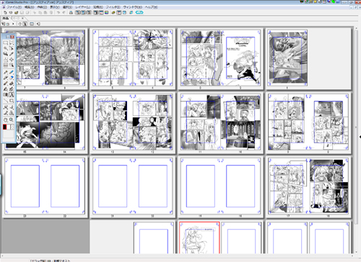Open the ウィンドウ (Window) menu
This screenshot has height=262, width=361.
click(x=133, y=7)
